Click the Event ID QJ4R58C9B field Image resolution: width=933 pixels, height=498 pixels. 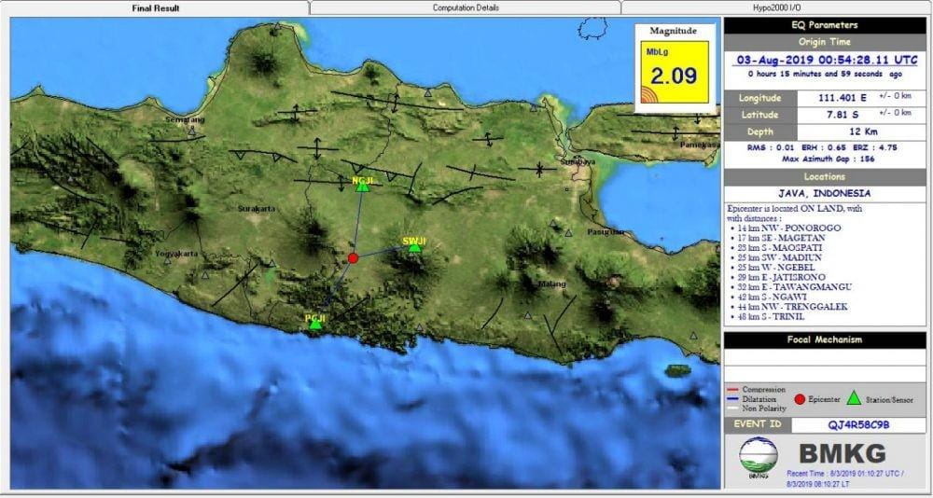pyautogui.click(x=858, y=424)
